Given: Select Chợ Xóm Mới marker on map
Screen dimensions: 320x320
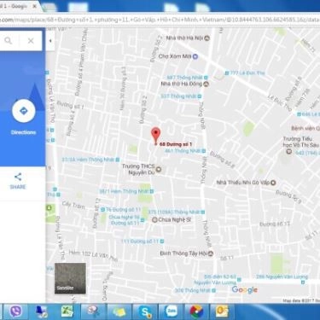Looking at the screenshot, I should pyautogui.click(x=195, y=56).
